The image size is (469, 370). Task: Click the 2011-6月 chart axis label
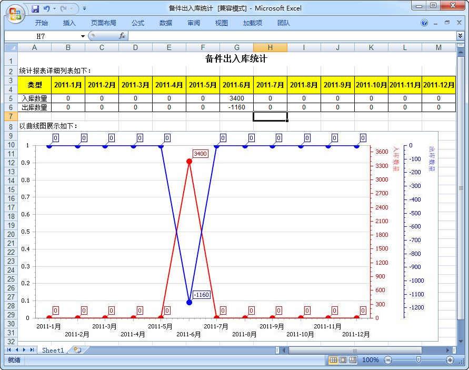pos(189,334)
